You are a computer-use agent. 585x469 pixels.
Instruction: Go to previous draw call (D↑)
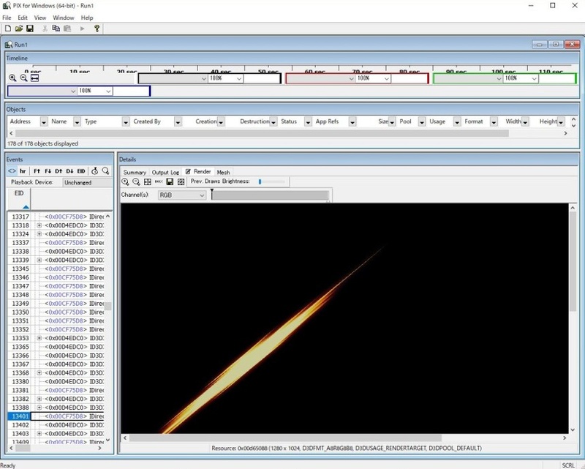pyautogui.click(x=58, y=171)
